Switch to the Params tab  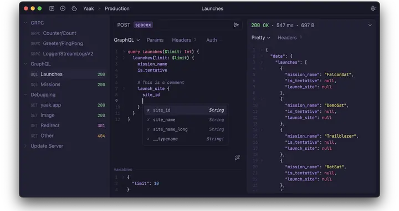pos(155,40)
